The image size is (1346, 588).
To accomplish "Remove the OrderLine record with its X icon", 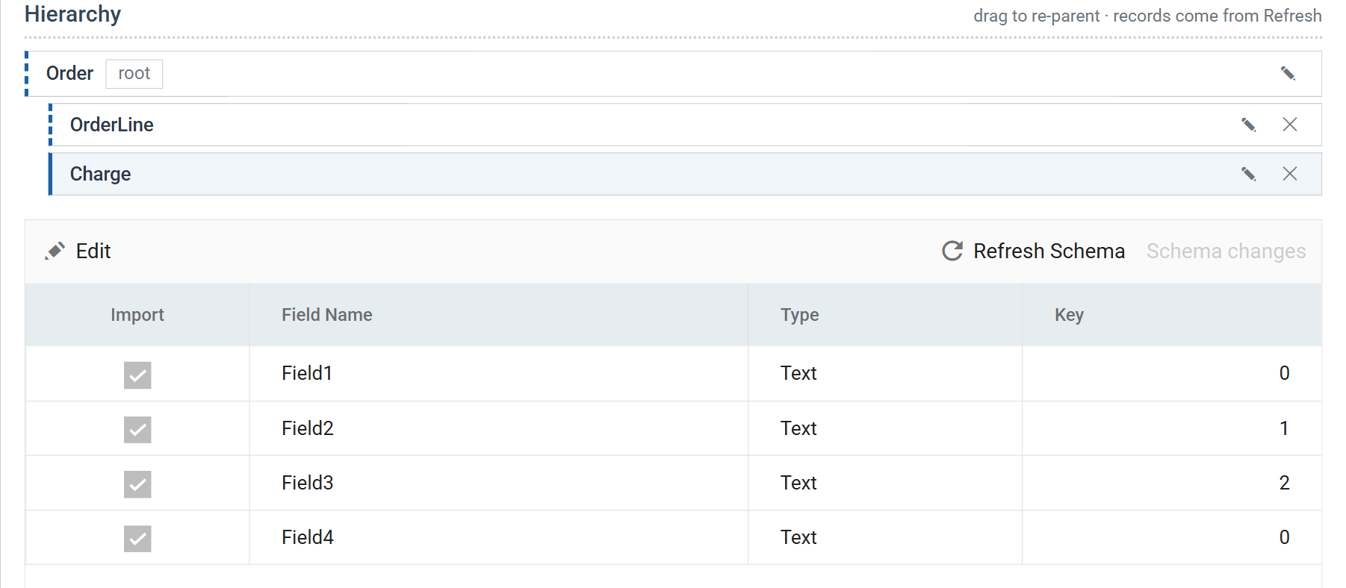I will coord(1290,125).
